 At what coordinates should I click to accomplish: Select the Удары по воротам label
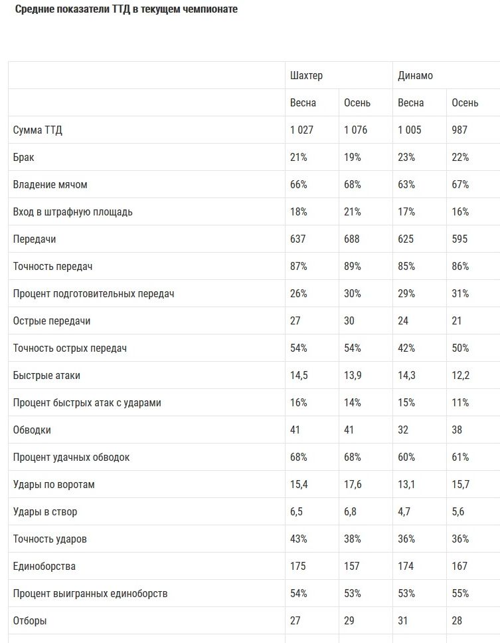pos(54,485)
